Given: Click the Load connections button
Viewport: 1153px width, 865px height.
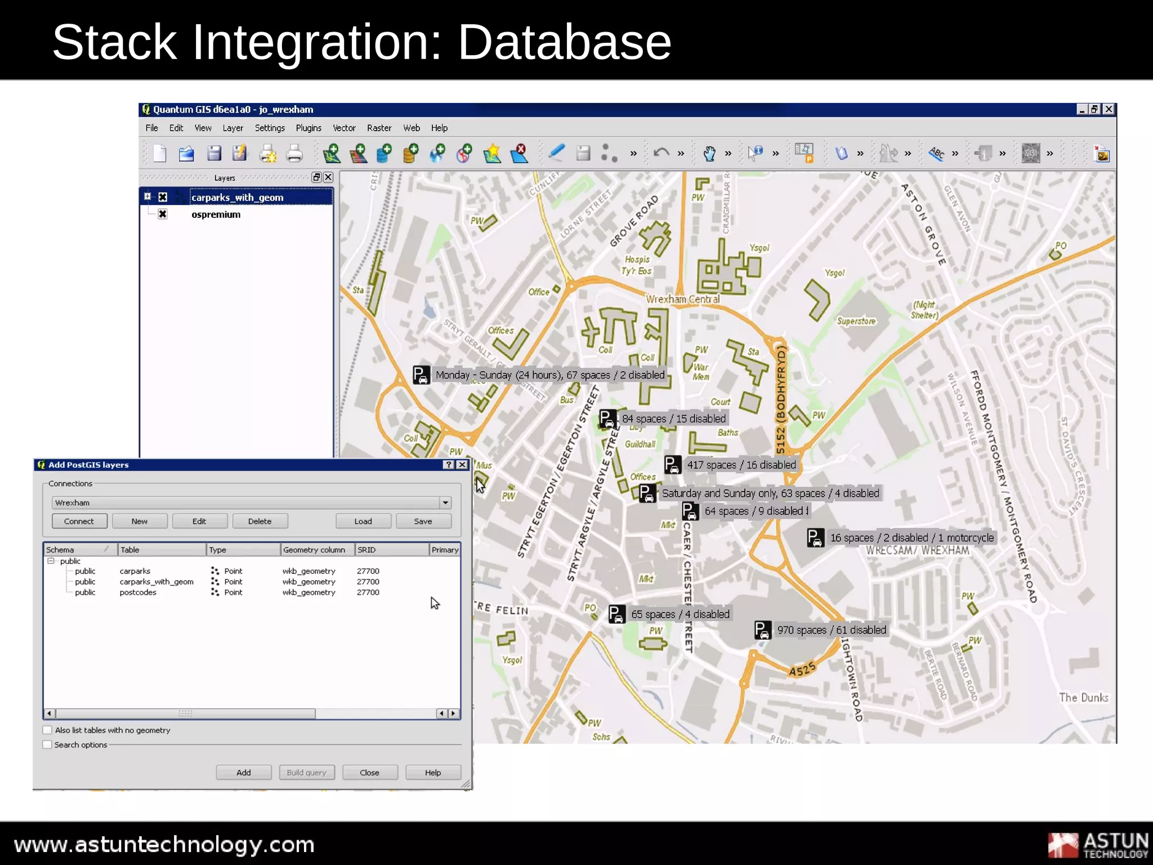Looking at the screenshot, I should 363,521.
